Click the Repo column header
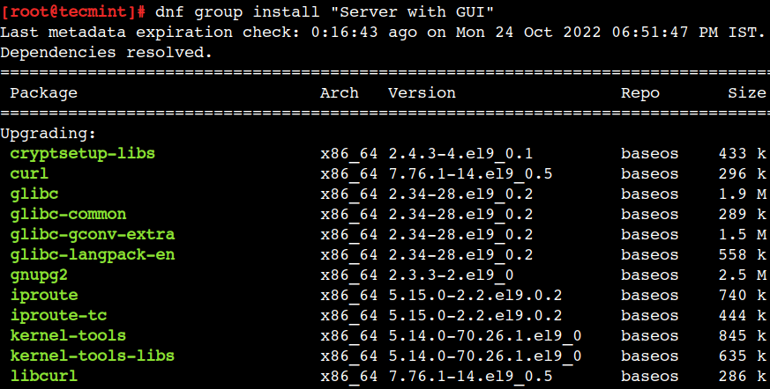This screenshot has height=389, width=770. pos(640,93)
